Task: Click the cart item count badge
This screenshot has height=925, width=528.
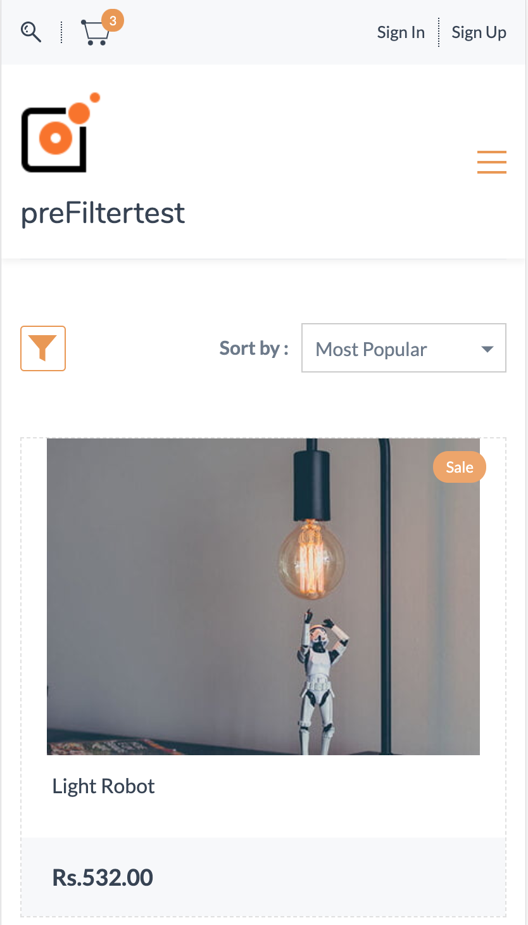Action: coord(113,21)
